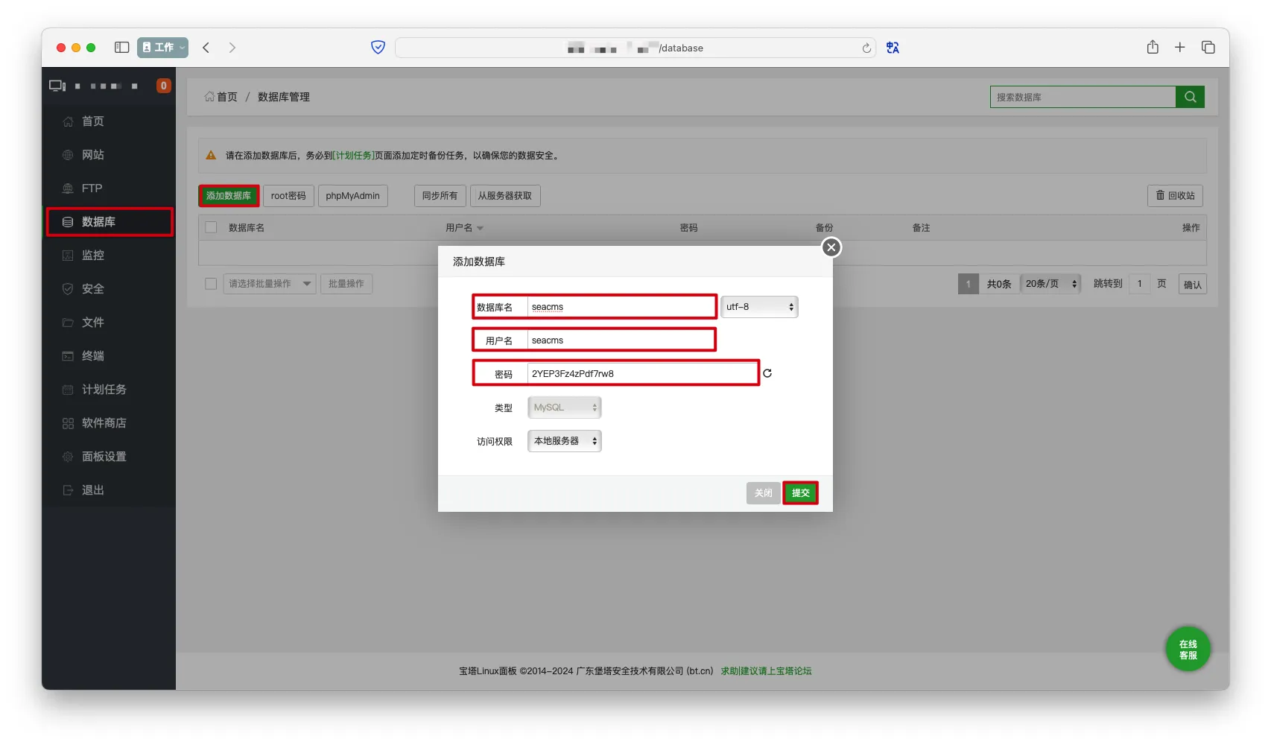Open the online customer service bubble
The height and width of the screenshot is (745, 1271).
(1188, 650)
